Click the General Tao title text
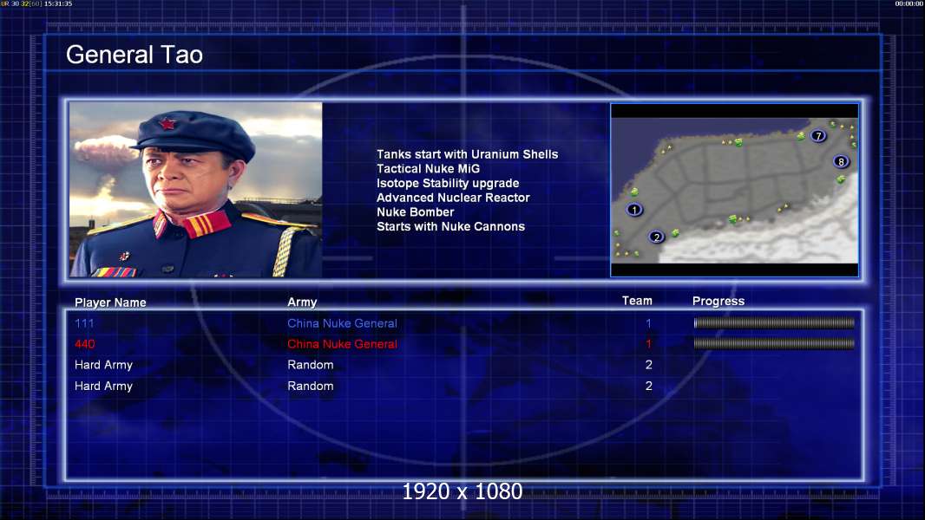 (x=134, y=55)
